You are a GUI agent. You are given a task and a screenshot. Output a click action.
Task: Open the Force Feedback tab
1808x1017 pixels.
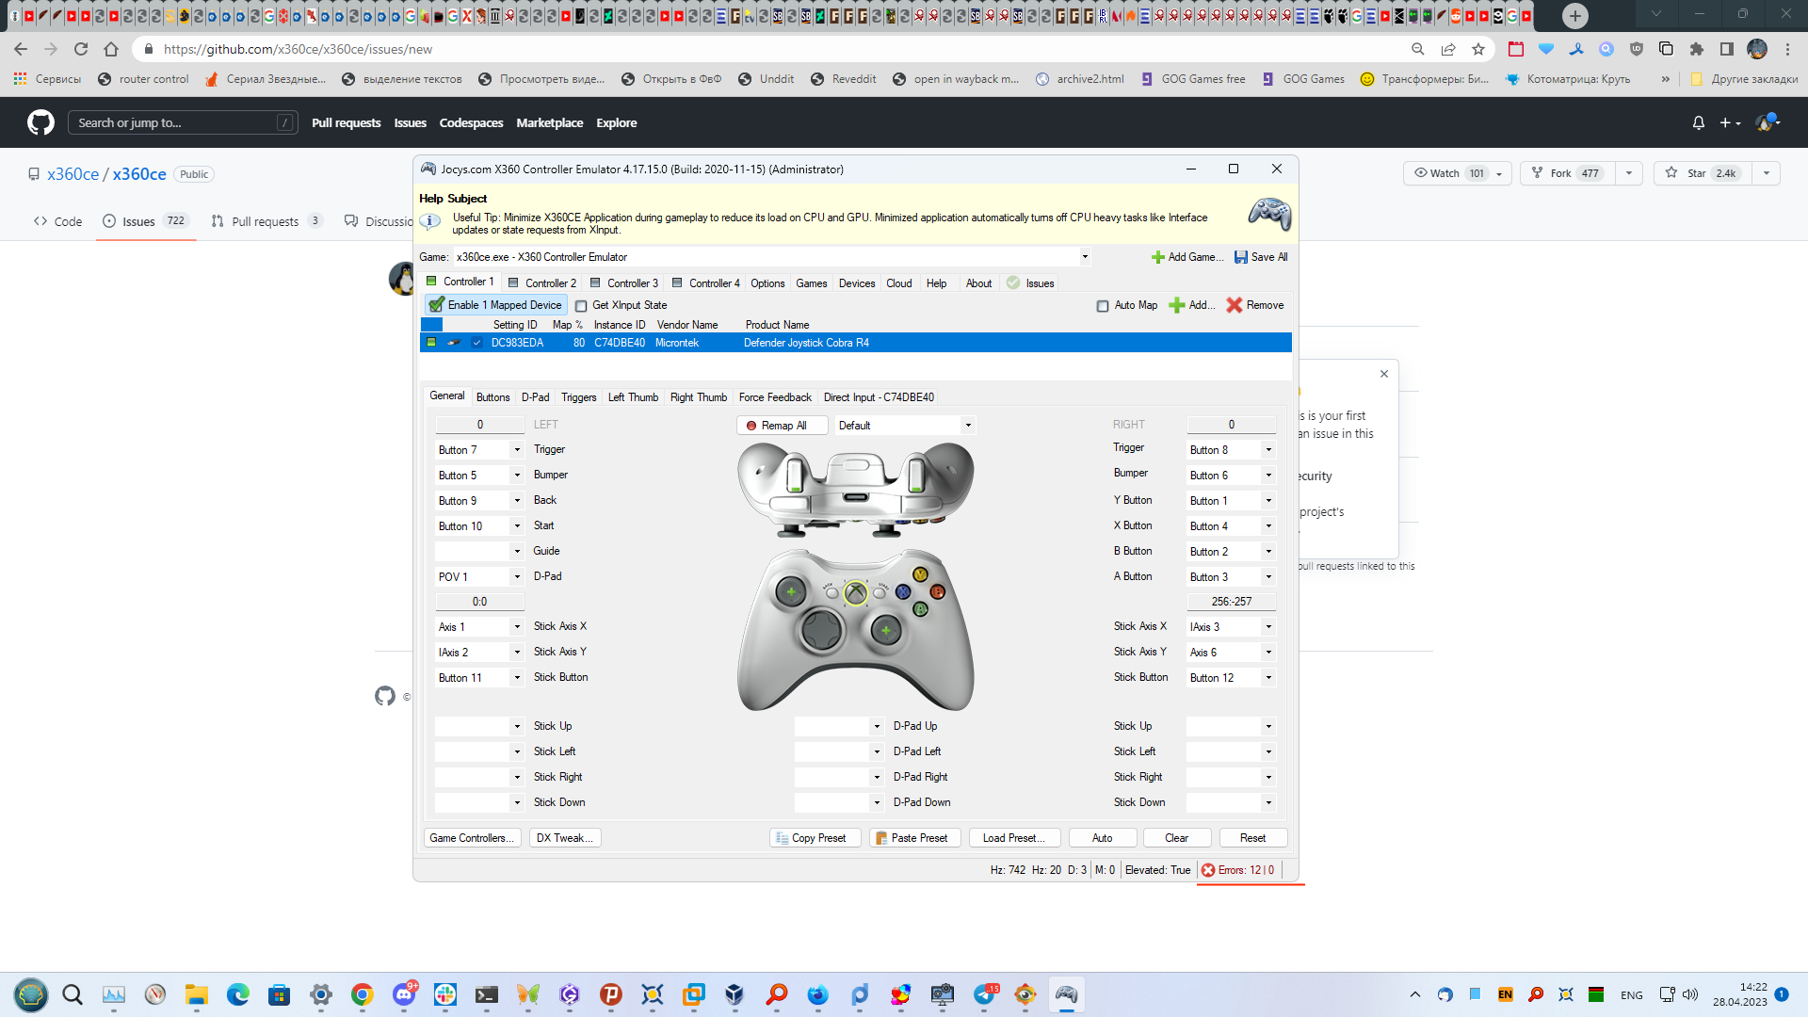click(x=774, y=396)
